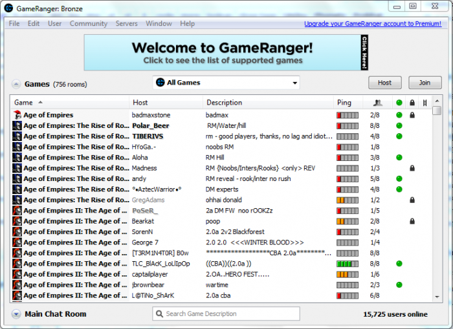Open the Window menu
Screen dimensions: 453x329
click(x=159, y=23)
